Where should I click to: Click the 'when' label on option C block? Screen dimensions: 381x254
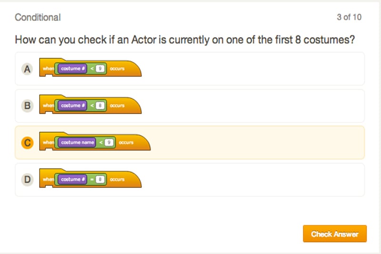coord(49,142)
